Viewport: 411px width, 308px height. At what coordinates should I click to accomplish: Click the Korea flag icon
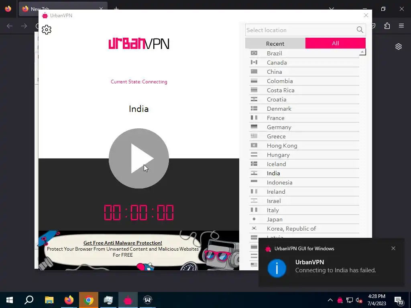pyautogui.click(x=254, y=228)
